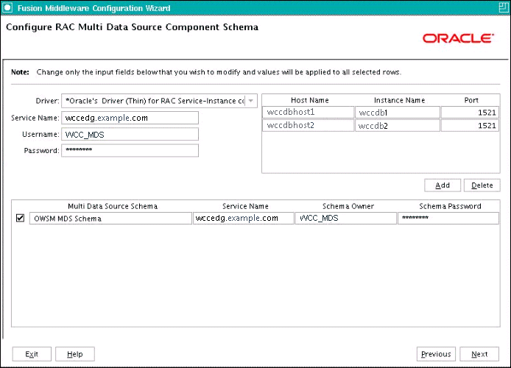Click the Schema Password column header
The width and height of the screenshot is (511, 368).
point(450,206)
